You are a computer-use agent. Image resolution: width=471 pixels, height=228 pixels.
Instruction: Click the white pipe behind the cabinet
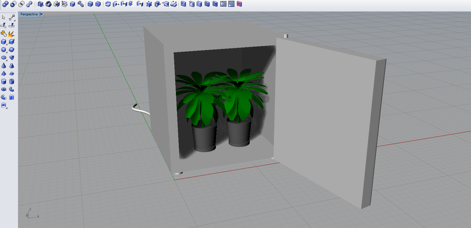[140, 109]
